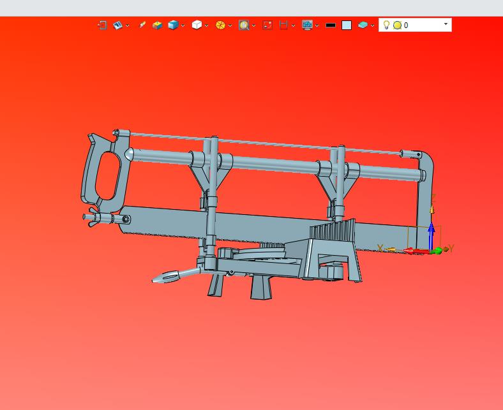Click the teal slab material icon
The height and width of the screenshot is (410, 503).
pos(363,25)
